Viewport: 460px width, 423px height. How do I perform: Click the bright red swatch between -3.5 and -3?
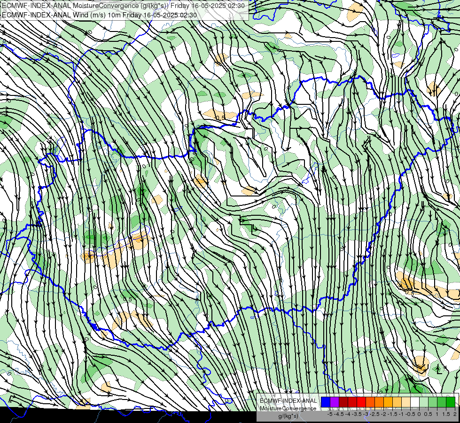(361, 402)
